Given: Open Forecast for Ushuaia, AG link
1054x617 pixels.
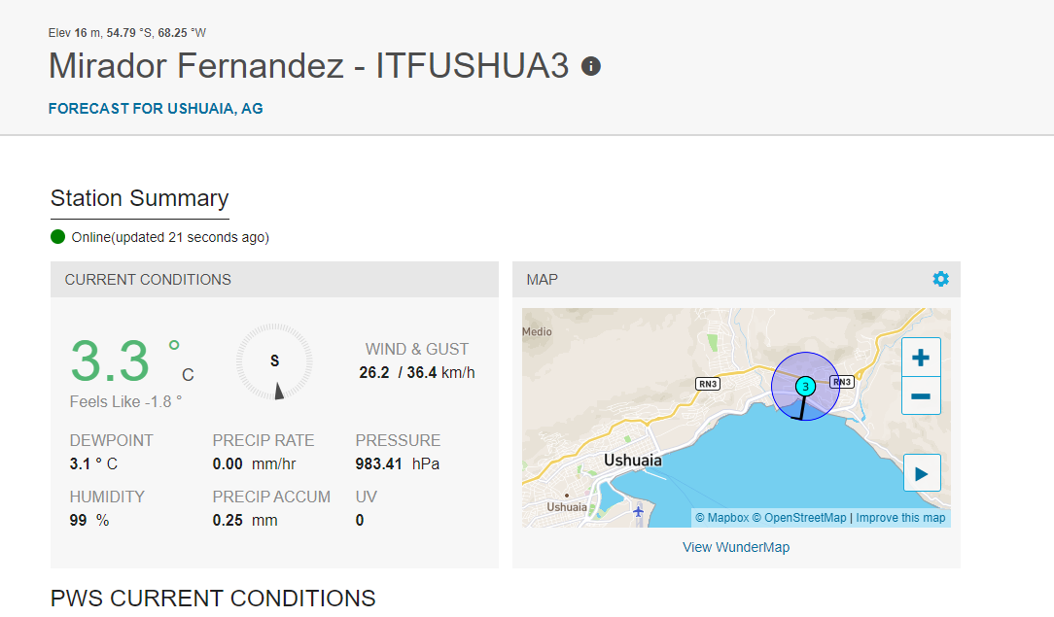Looking at the screenshot, I should pyautogui.click(x=156, y=109).
